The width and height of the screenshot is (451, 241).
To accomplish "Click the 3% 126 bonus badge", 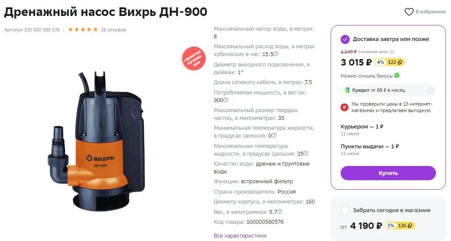I will [x=399, y=226].
